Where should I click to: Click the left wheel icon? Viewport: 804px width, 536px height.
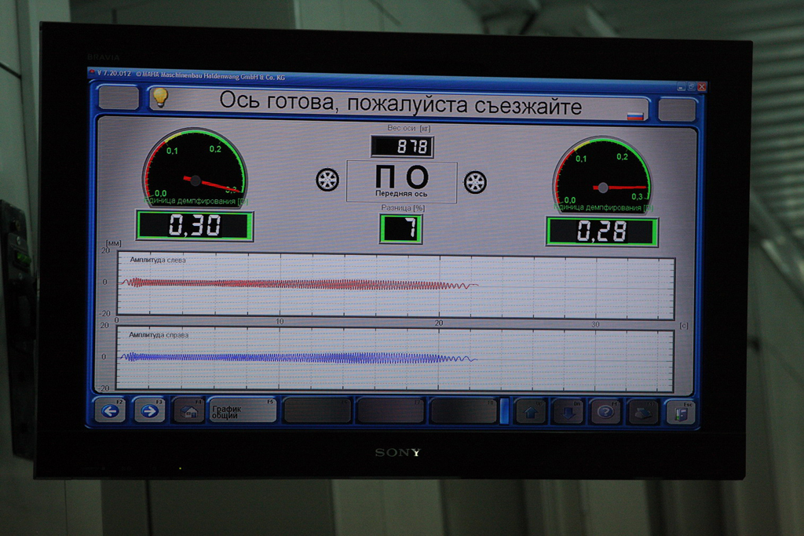click(327, 180)
